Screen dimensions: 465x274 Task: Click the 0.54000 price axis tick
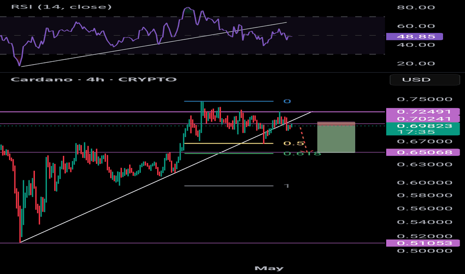click(x=425, y=222)
